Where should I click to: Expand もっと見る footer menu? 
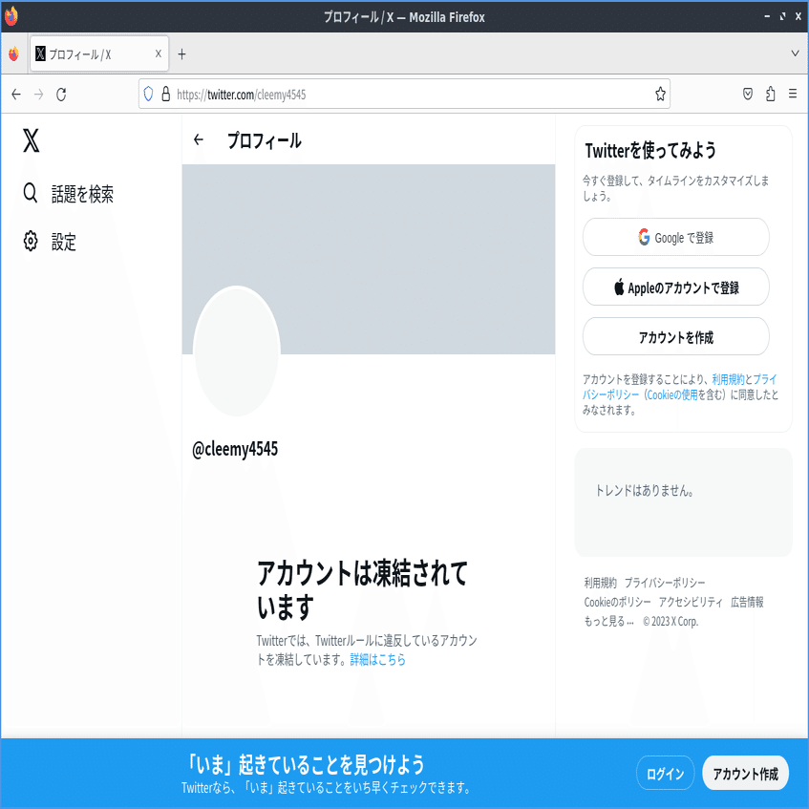click(x=608, y=621)
